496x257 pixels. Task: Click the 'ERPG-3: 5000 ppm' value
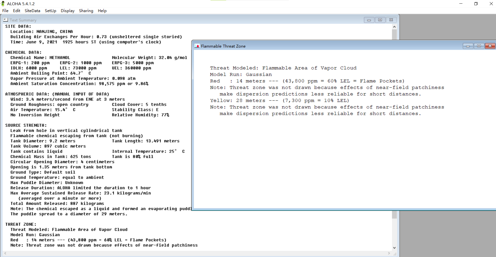coord(133,63)
